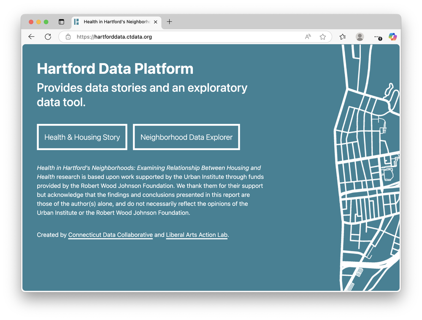422x320 pixels.
Task: Open the favorites list icon
Action: click(x=343, y=37)
